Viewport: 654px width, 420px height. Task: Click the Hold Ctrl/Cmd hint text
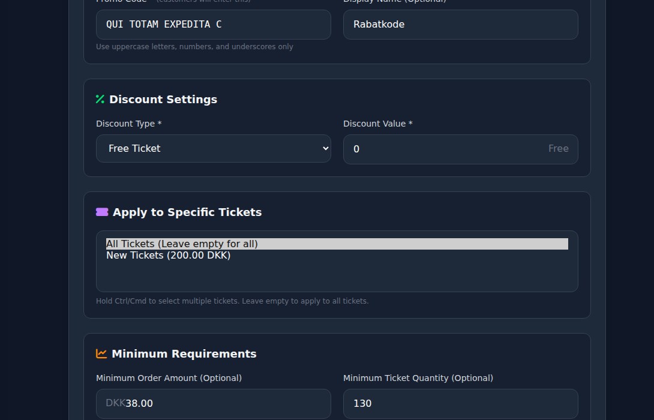(x=232, y=301)
